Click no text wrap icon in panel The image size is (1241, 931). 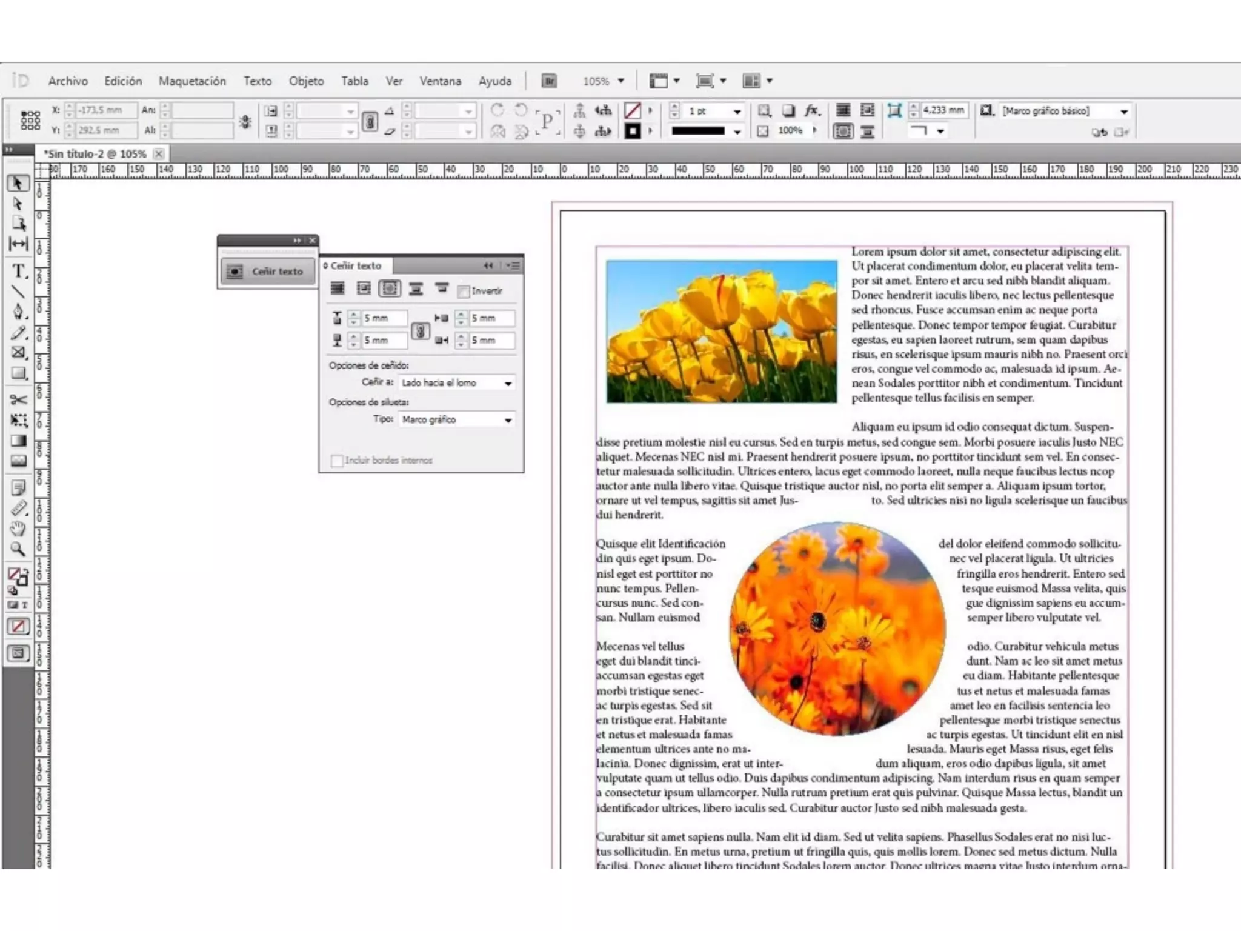click(x=338, y=289)
